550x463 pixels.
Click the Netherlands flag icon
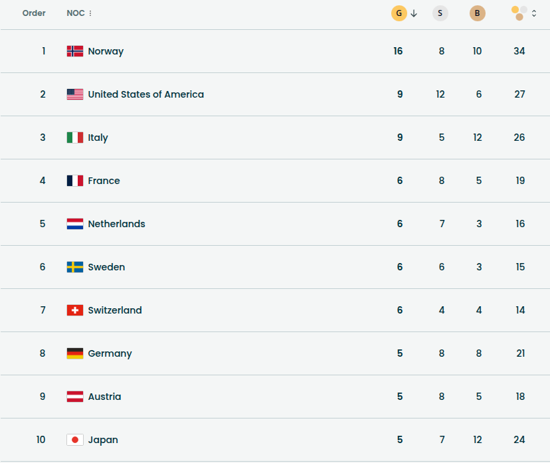[75, 224]
